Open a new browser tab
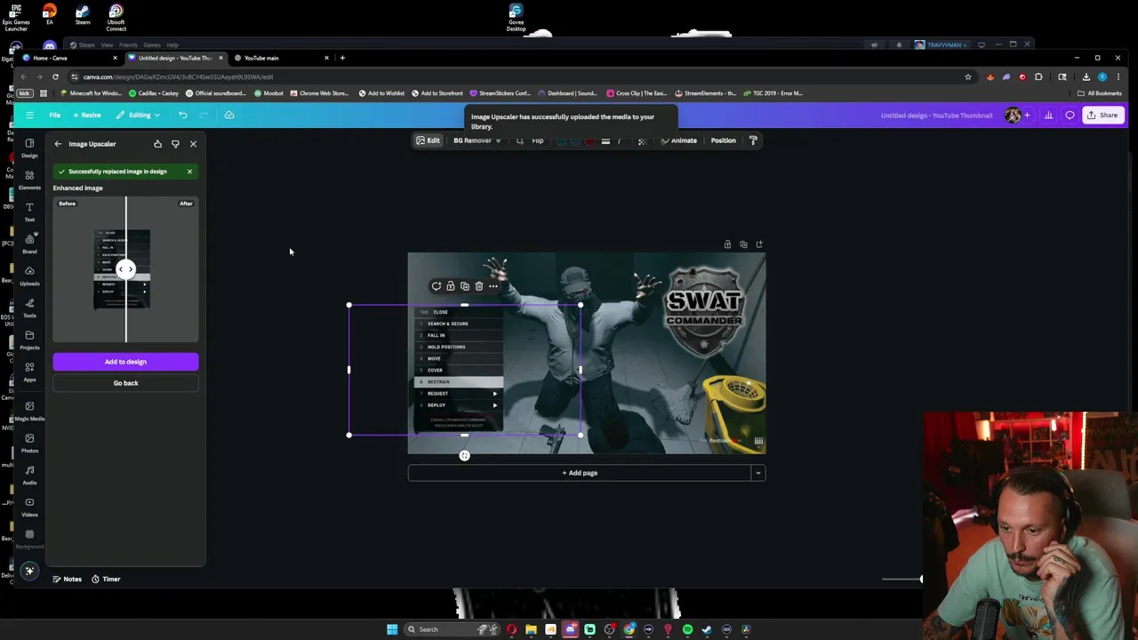Viewport: 1138px width, 640px height. [x=342, y=58]
